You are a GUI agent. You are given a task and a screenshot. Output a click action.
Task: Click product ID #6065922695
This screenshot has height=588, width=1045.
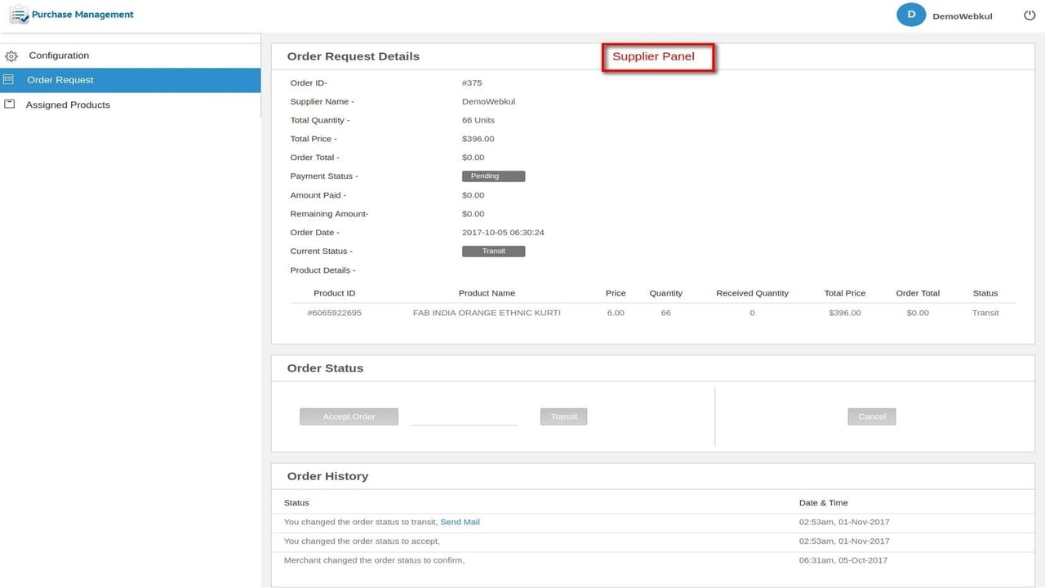point(334,313)
